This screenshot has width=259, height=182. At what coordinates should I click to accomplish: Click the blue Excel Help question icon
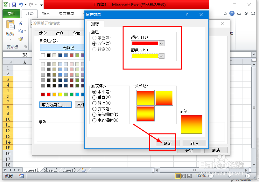pos(232,13)
